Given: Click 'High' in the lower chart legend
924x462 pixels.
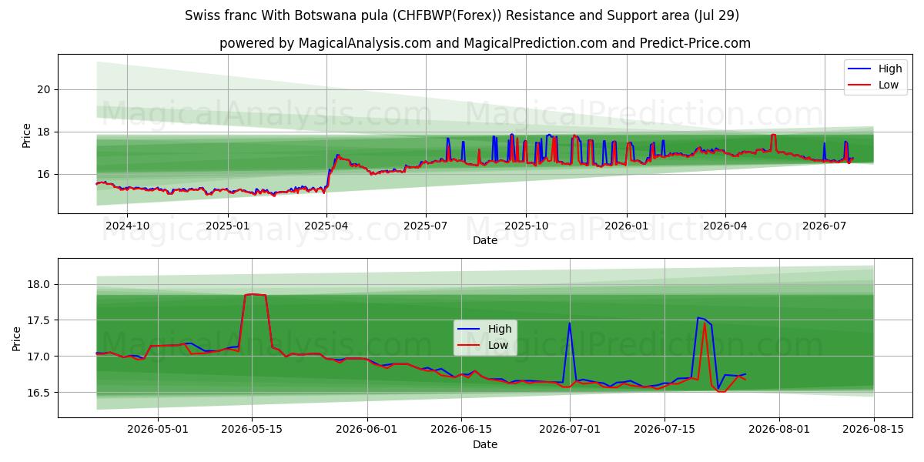Looking at the screenshot, I should coord(500,329).
